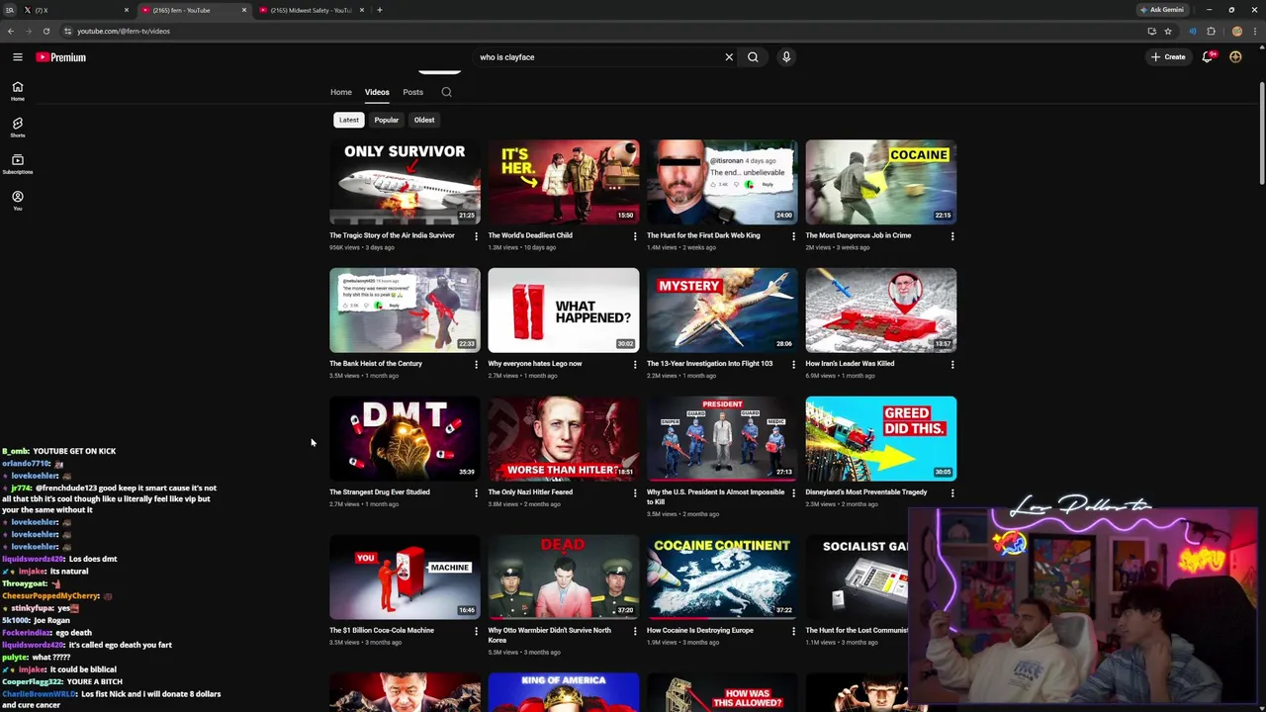This screenshot has height=712, width=1266.
Task: Open the channel Posts tab
Action: (412, 92)
